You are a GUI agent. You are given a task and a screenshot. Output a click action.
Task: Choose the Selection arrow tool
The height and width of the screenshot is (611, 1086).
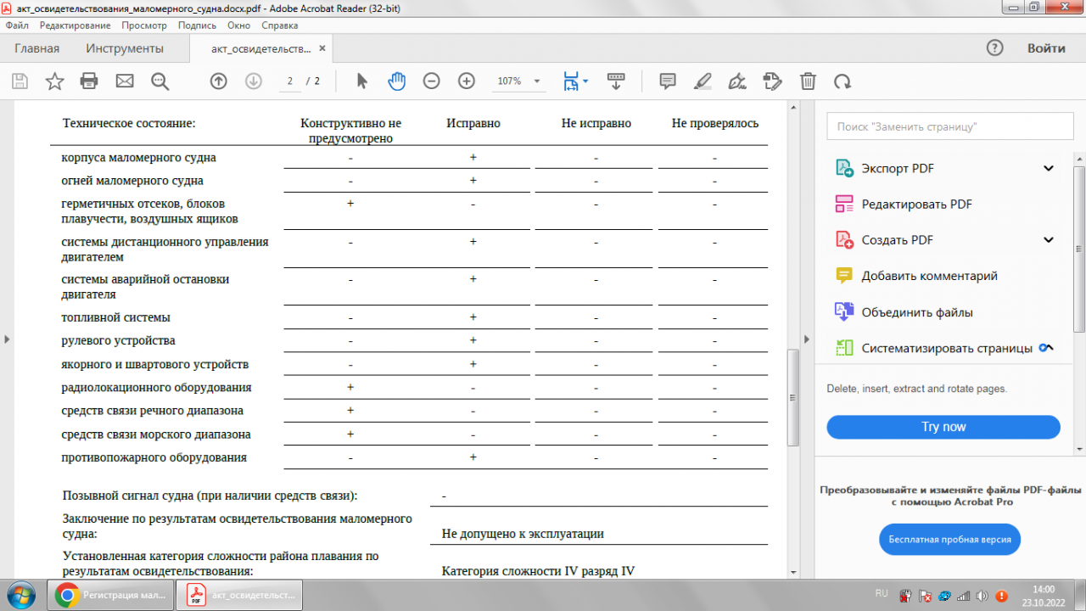point(362,81)
